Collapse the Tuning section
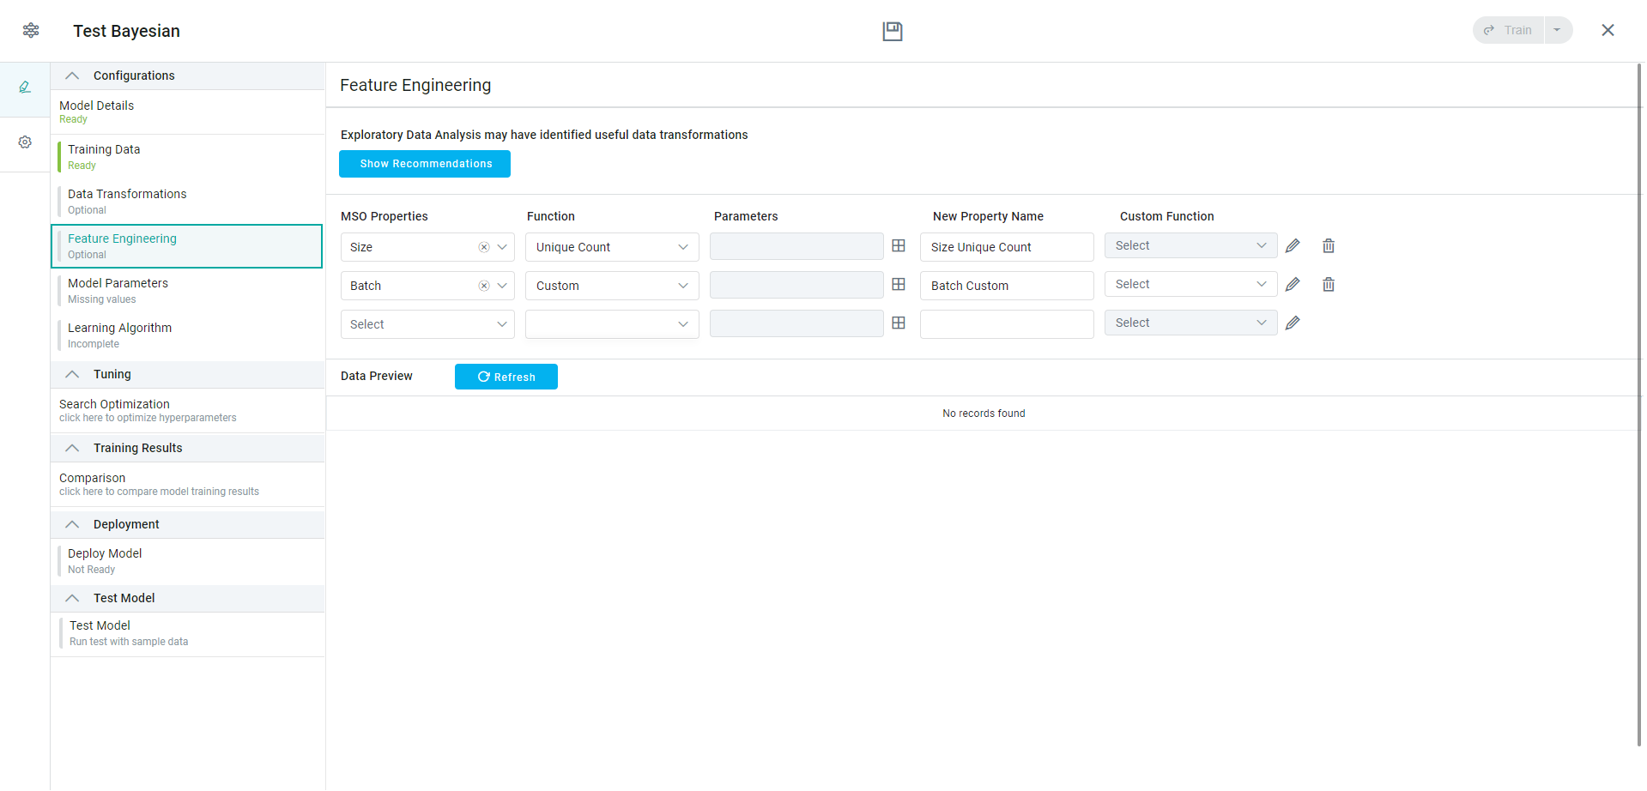Viewport: 1647px width, 791px height. [x=73, y=374]
